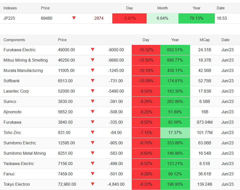
Task: Click the -5490.00 change value
Action: coord(116,91)
